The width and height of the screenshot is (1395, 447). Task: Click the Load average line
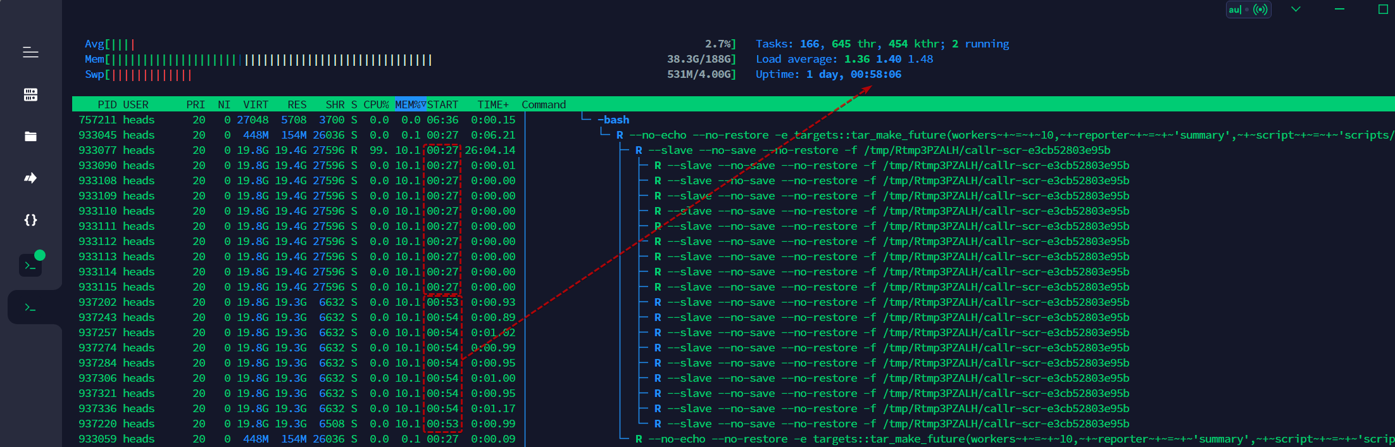[x=844, y=60]
